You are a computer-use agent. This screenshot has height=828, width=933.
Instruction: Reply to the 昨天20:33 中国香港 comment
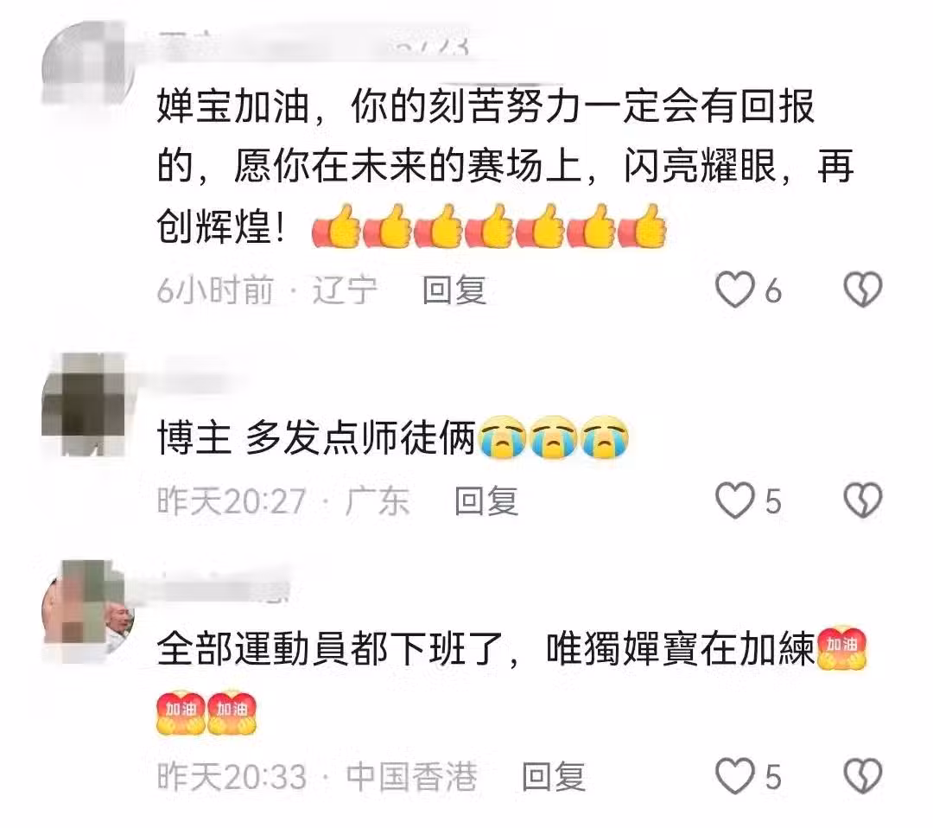point(554,777)
